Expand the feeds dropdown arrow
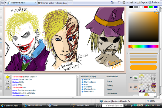The height and width of the screenshot is (108, 162). (128, 2)
